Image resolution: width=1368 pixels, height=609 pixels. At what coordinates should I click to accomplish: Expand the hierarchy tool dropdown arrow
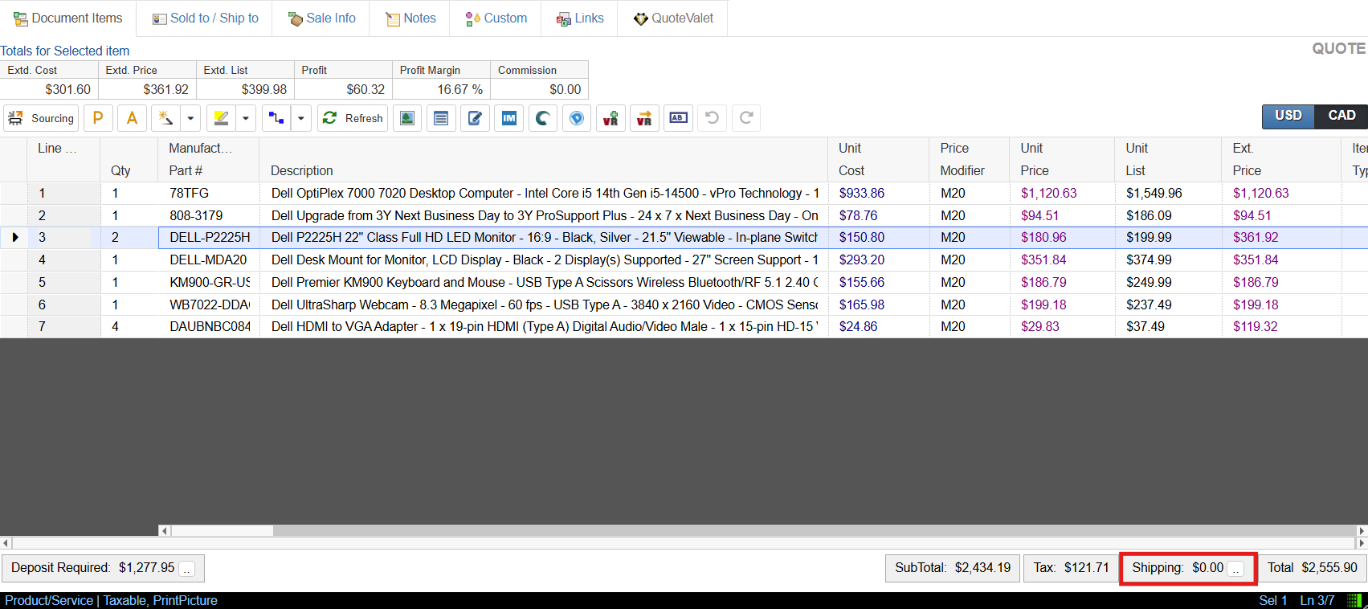[x=301, y=118]
